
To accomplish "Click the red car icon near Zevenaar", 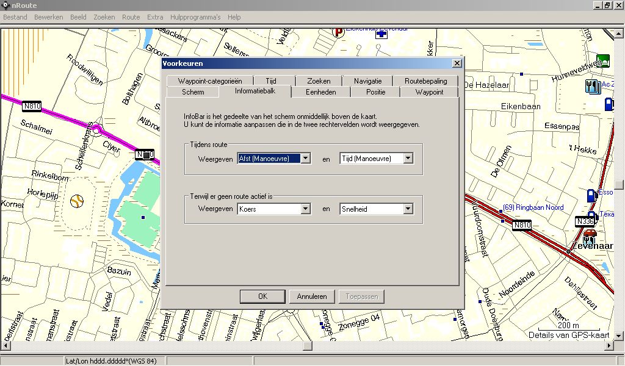I will click(x=590, y=232).
